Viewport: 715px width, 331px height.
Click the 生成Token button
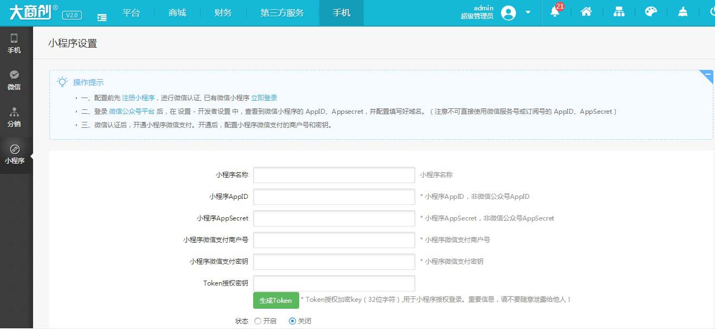pos(276,300)
